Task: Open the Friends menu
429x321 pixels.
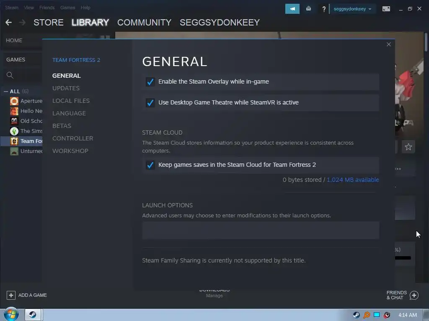Action: point(47,8)
